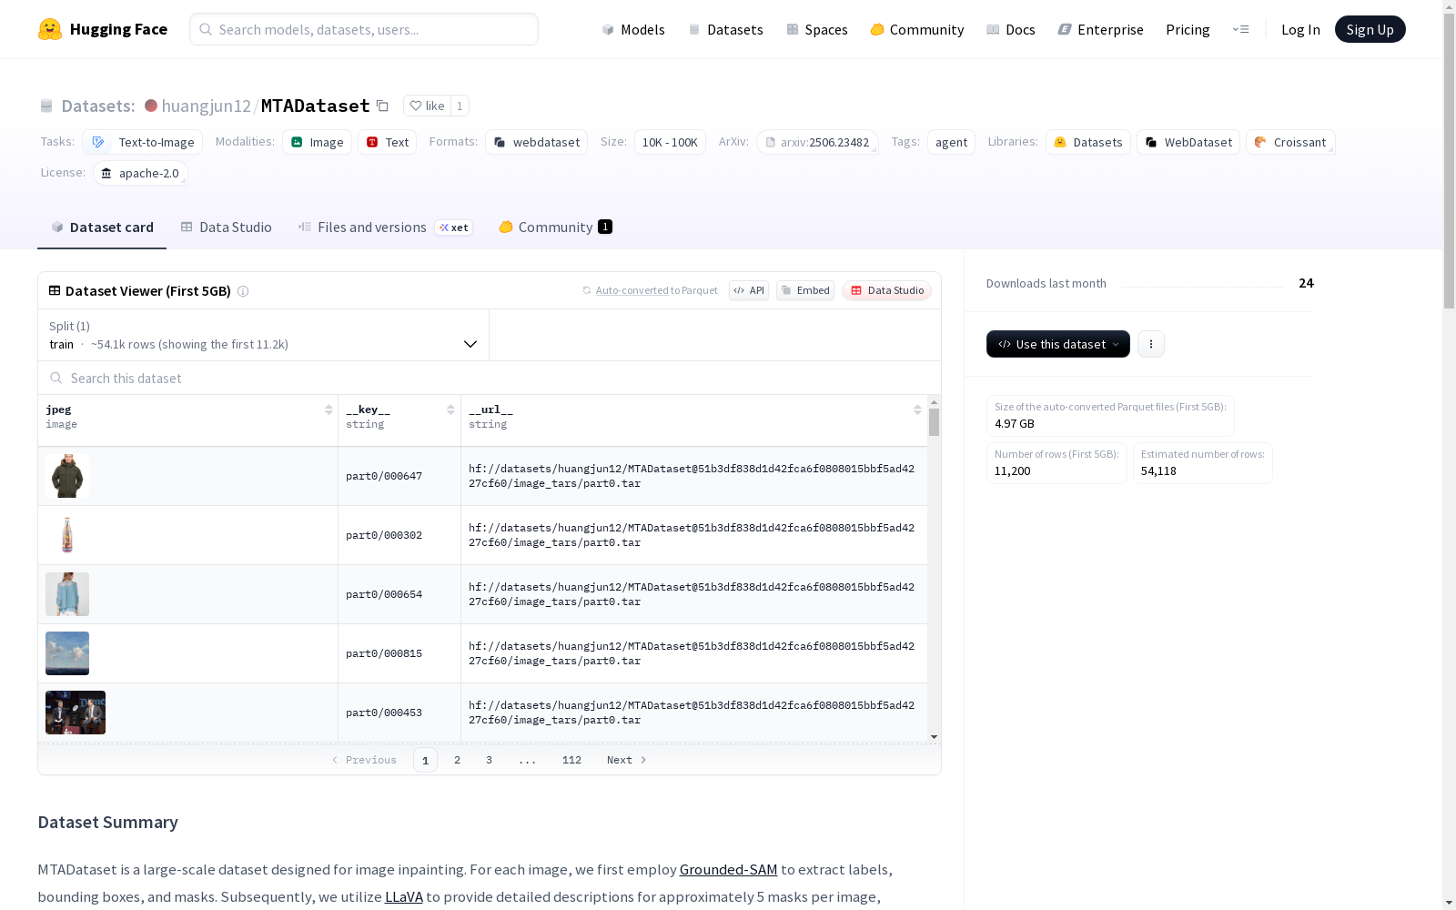Click the Sign Up button
This screenshot has width=1456, height=910.
coord(1370,29)
